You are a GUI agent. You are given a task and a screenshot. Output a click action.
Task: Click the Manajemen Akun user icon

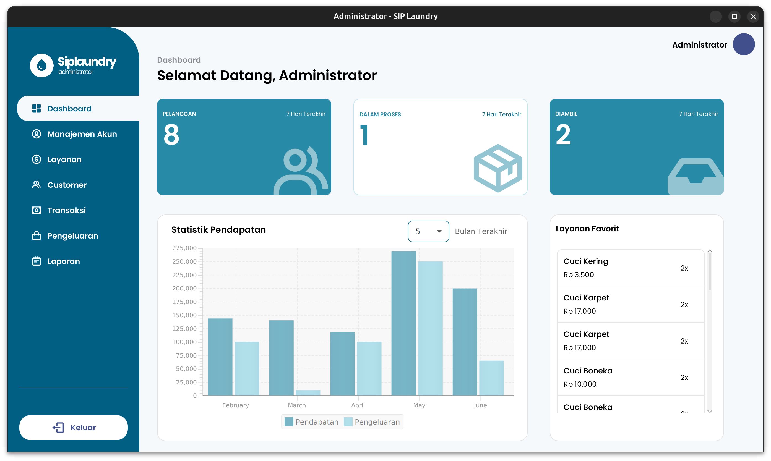click(x=36, y=134)
